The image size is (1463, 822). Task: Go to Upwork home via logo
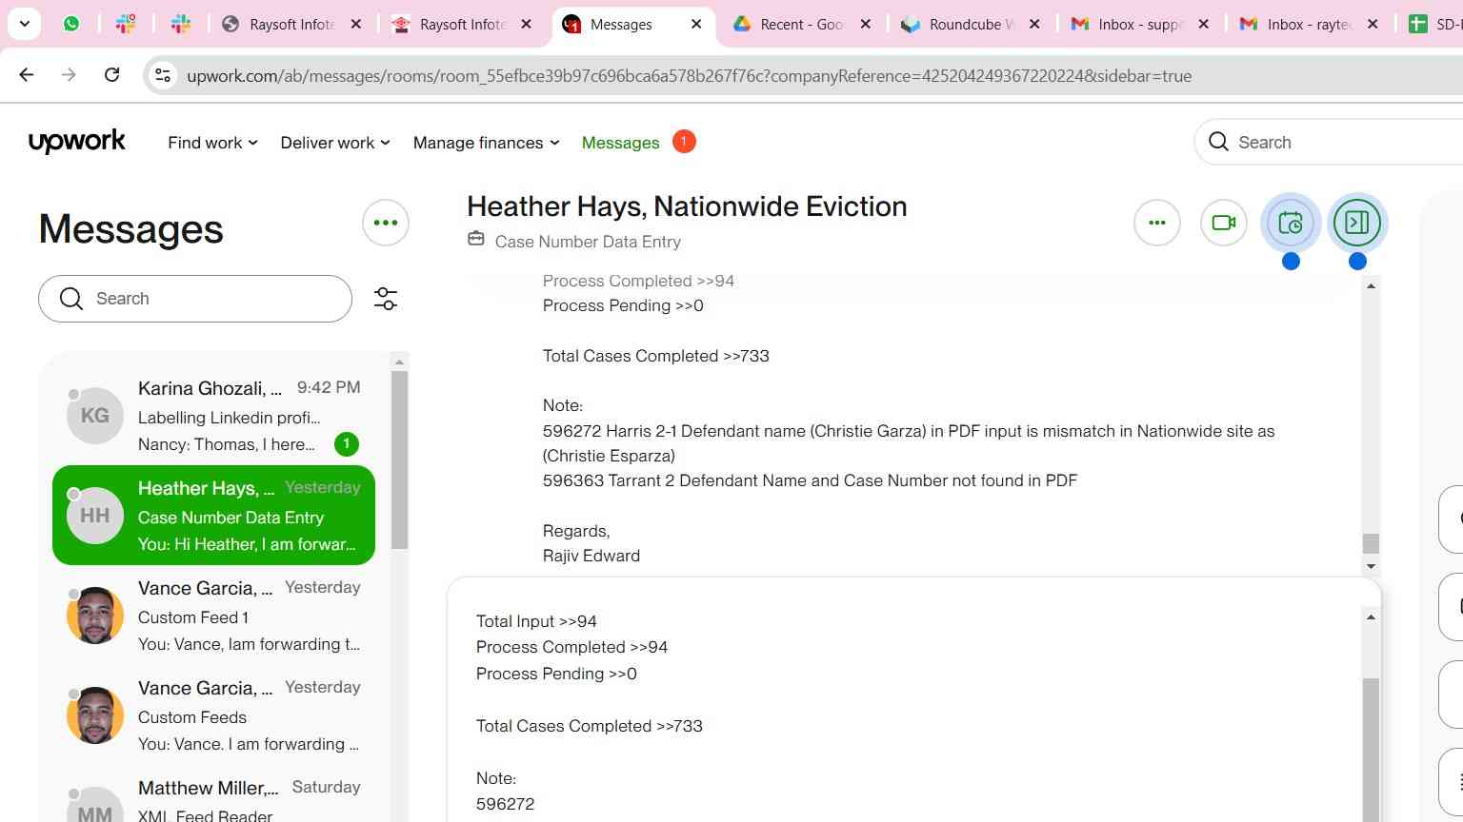point(77,142)
